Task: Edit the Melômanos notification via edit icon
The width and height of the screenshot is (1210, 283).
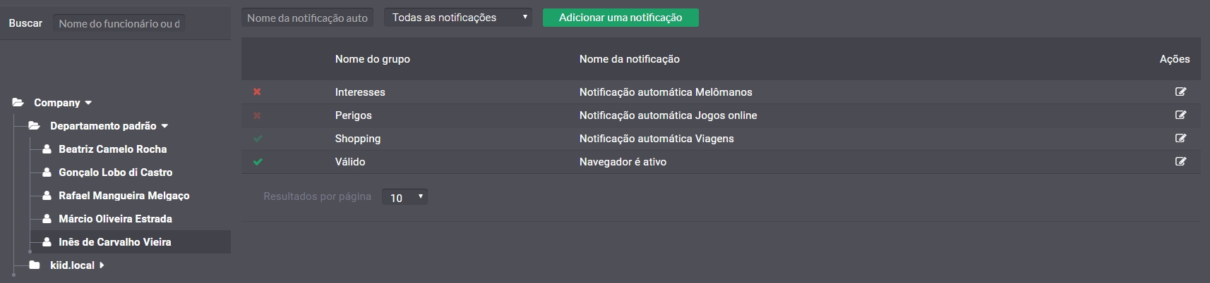Action: coord(1180,92)
